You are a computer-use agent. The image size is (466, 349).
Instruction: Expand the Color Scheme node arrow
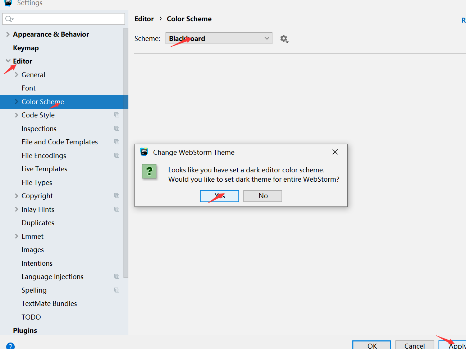[17, 102]
